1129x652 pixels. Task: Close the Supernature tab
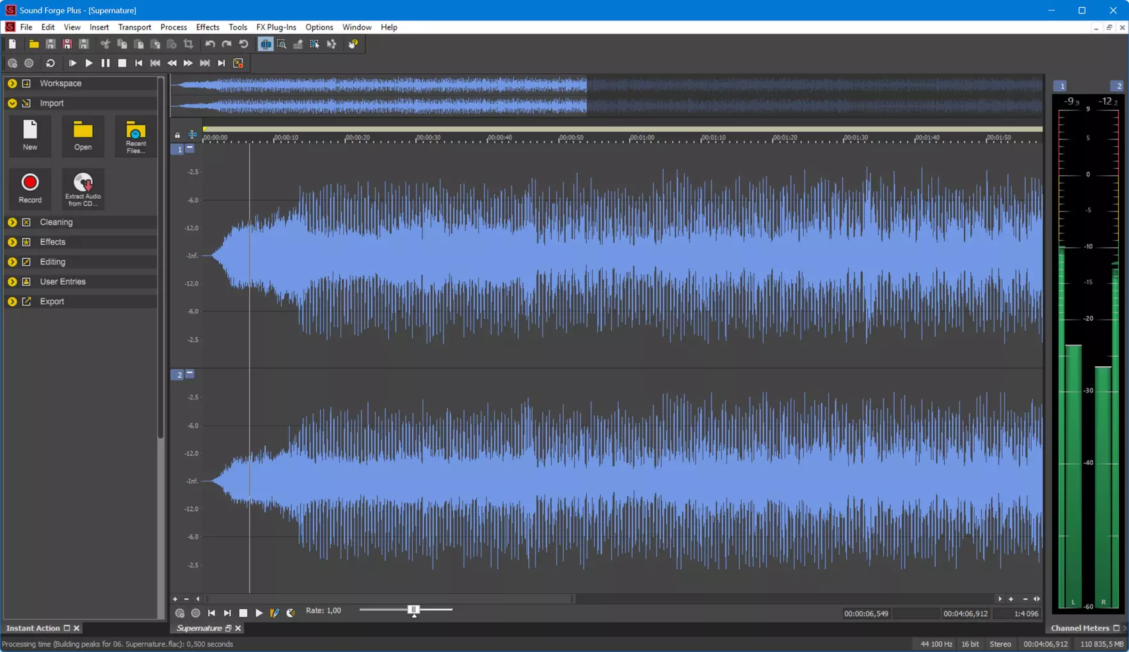coord(238,628)
